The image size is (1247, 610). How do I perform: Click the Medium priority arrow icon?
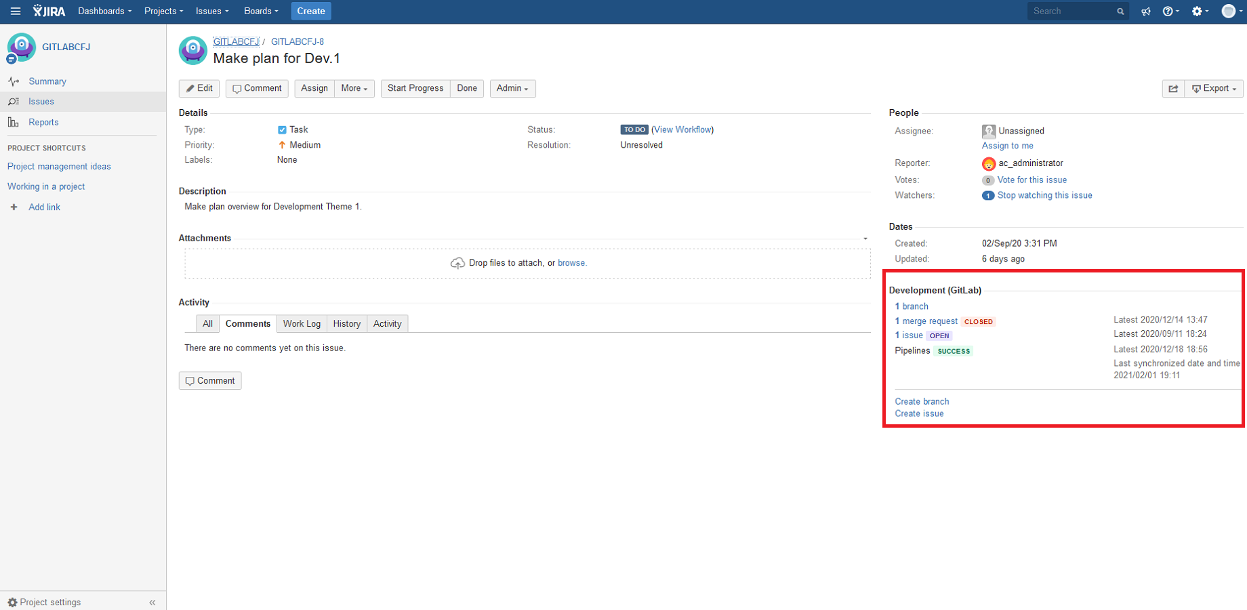click(x=282, y=145)
